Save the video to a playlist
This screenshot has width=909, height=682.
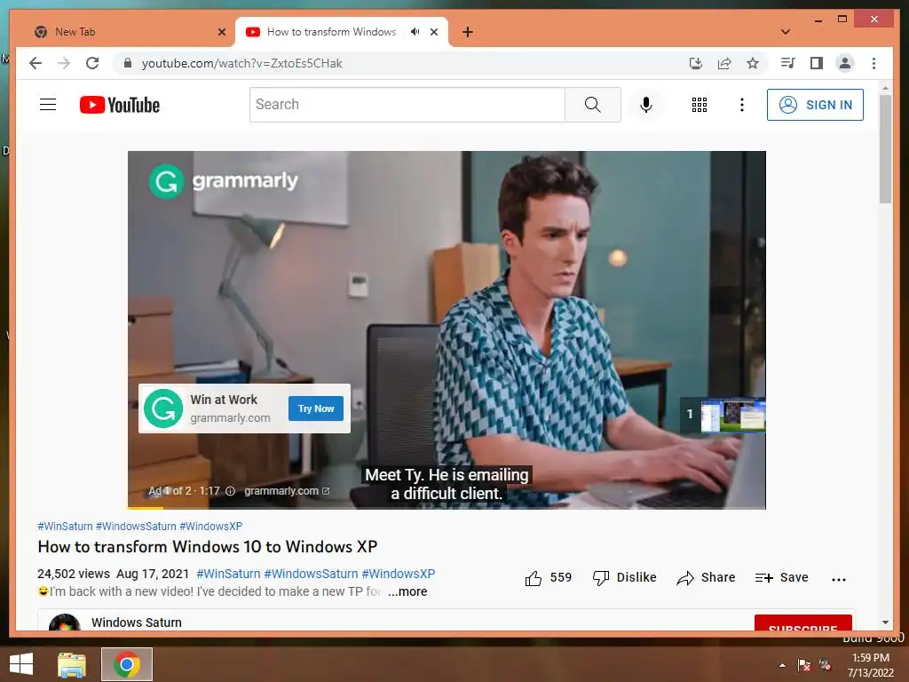(x=781, y=577)
